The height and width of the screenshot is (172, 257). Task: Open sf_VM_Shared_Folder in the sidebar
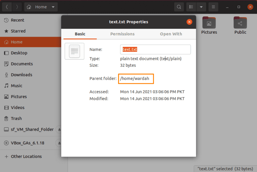pyautogui.click(x=30, y=129)
